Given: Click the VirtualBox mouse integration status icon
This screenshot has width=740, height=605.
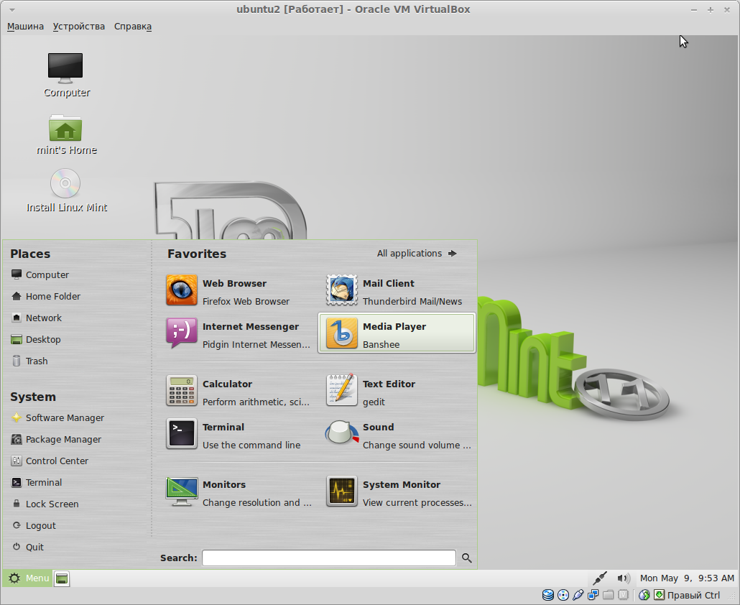Looking at the screenshot, I should point(644,595).
